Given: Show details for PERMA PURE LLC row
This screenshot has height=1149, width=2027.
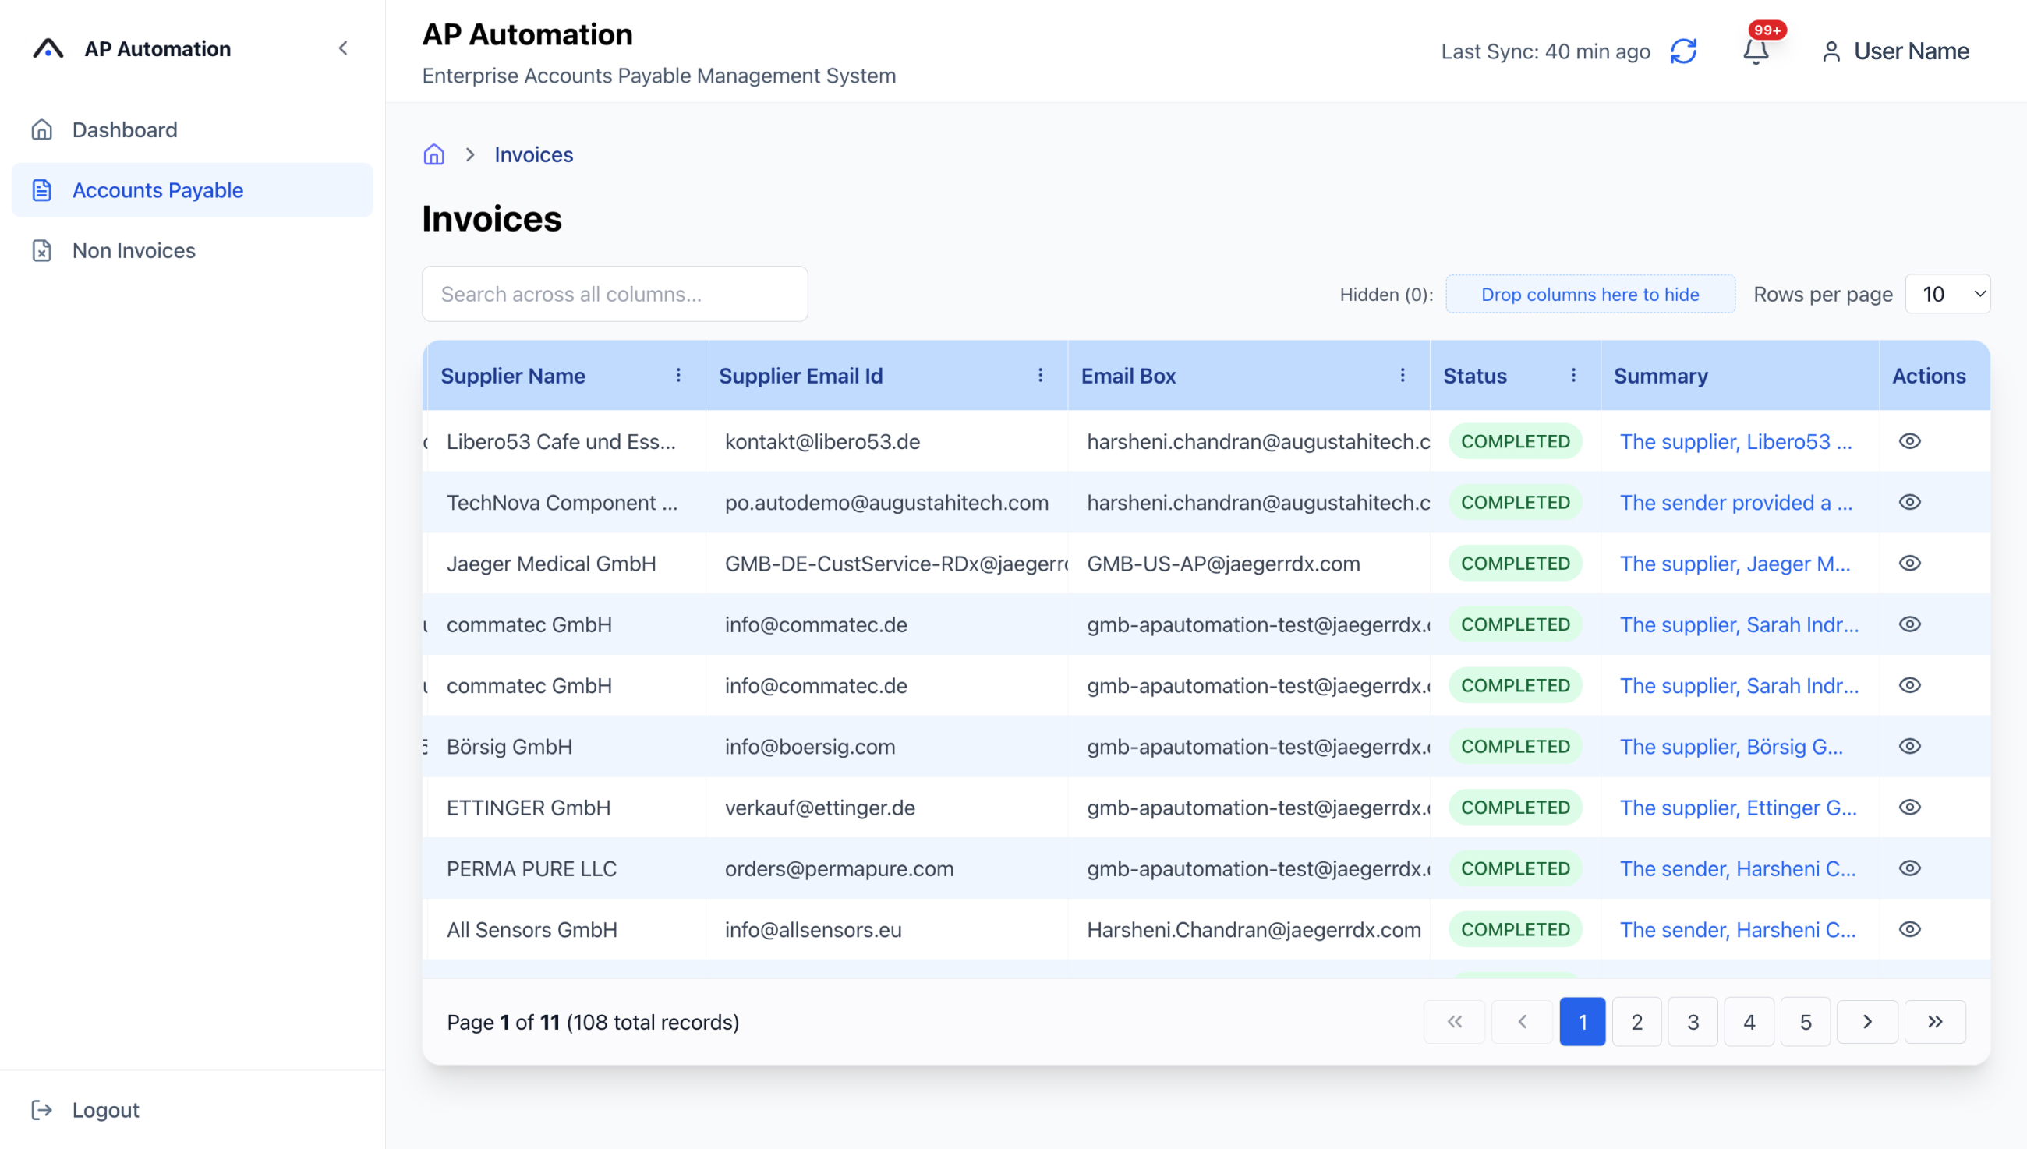Looking at the screenshot, I should pos(1910,868).
